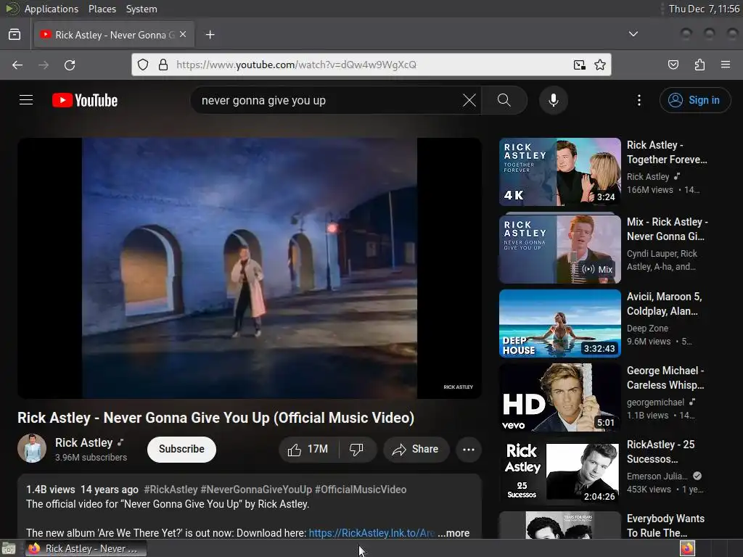Click the Deep Zone channel name
The image size is (743, 557).
tap(647, 329)
